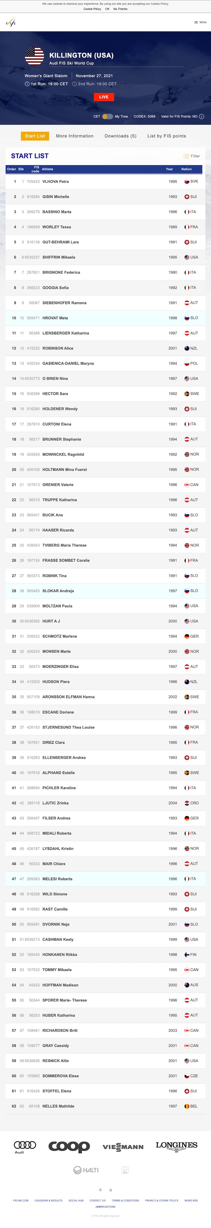Click the Coop sponsor logo
Image resolution: width=211 pixels, height=1228 pixels.
pos(69,1147)
